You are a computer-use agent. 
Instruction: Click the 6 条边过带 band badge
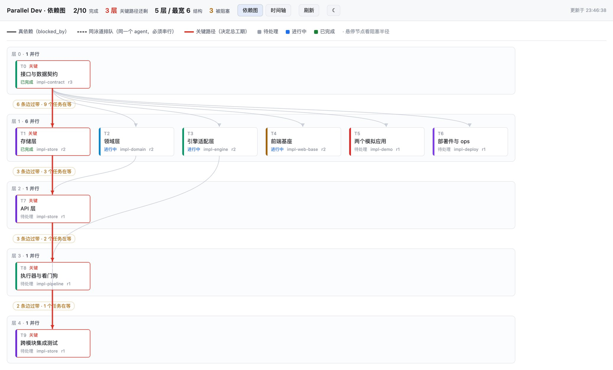click(x=44, y=104)
